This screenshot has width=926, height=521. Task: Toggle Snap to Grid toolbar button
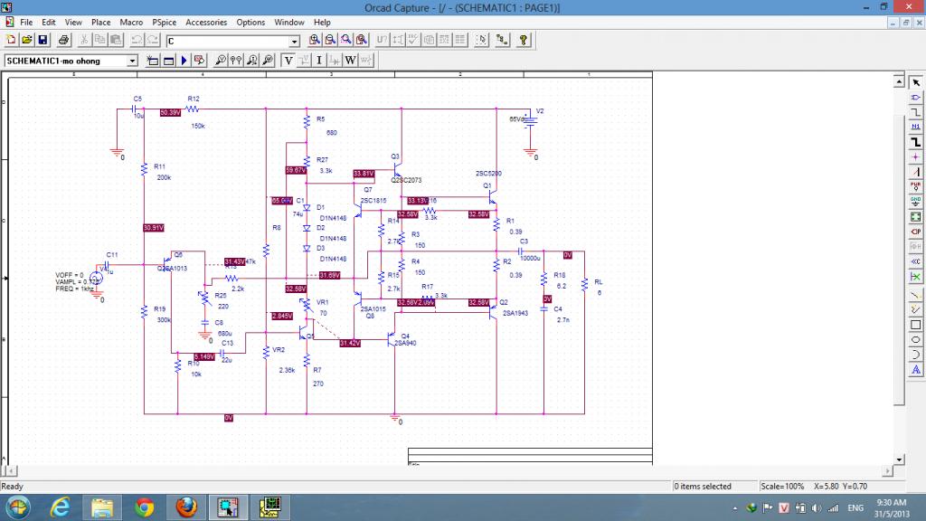pyautogui.click(x=481, y=40)
